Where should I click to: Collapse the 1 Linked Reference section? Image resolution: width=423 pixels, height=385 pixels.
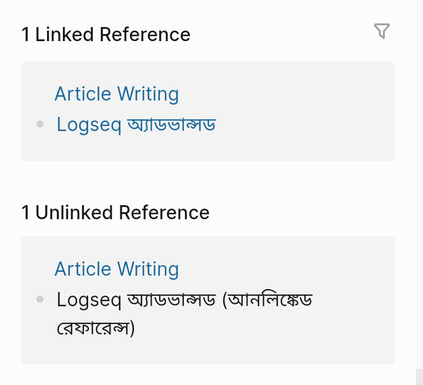[106, 35]
